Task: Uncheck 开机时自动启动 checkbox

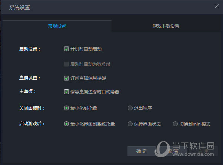Action: [x=66, y=49]
